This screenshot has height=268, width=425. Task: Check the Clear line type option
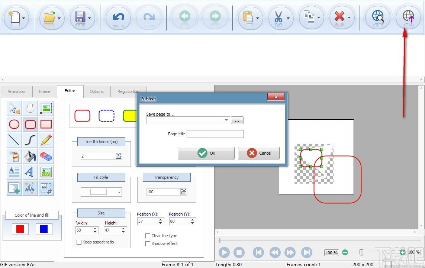tap(148, 236)
